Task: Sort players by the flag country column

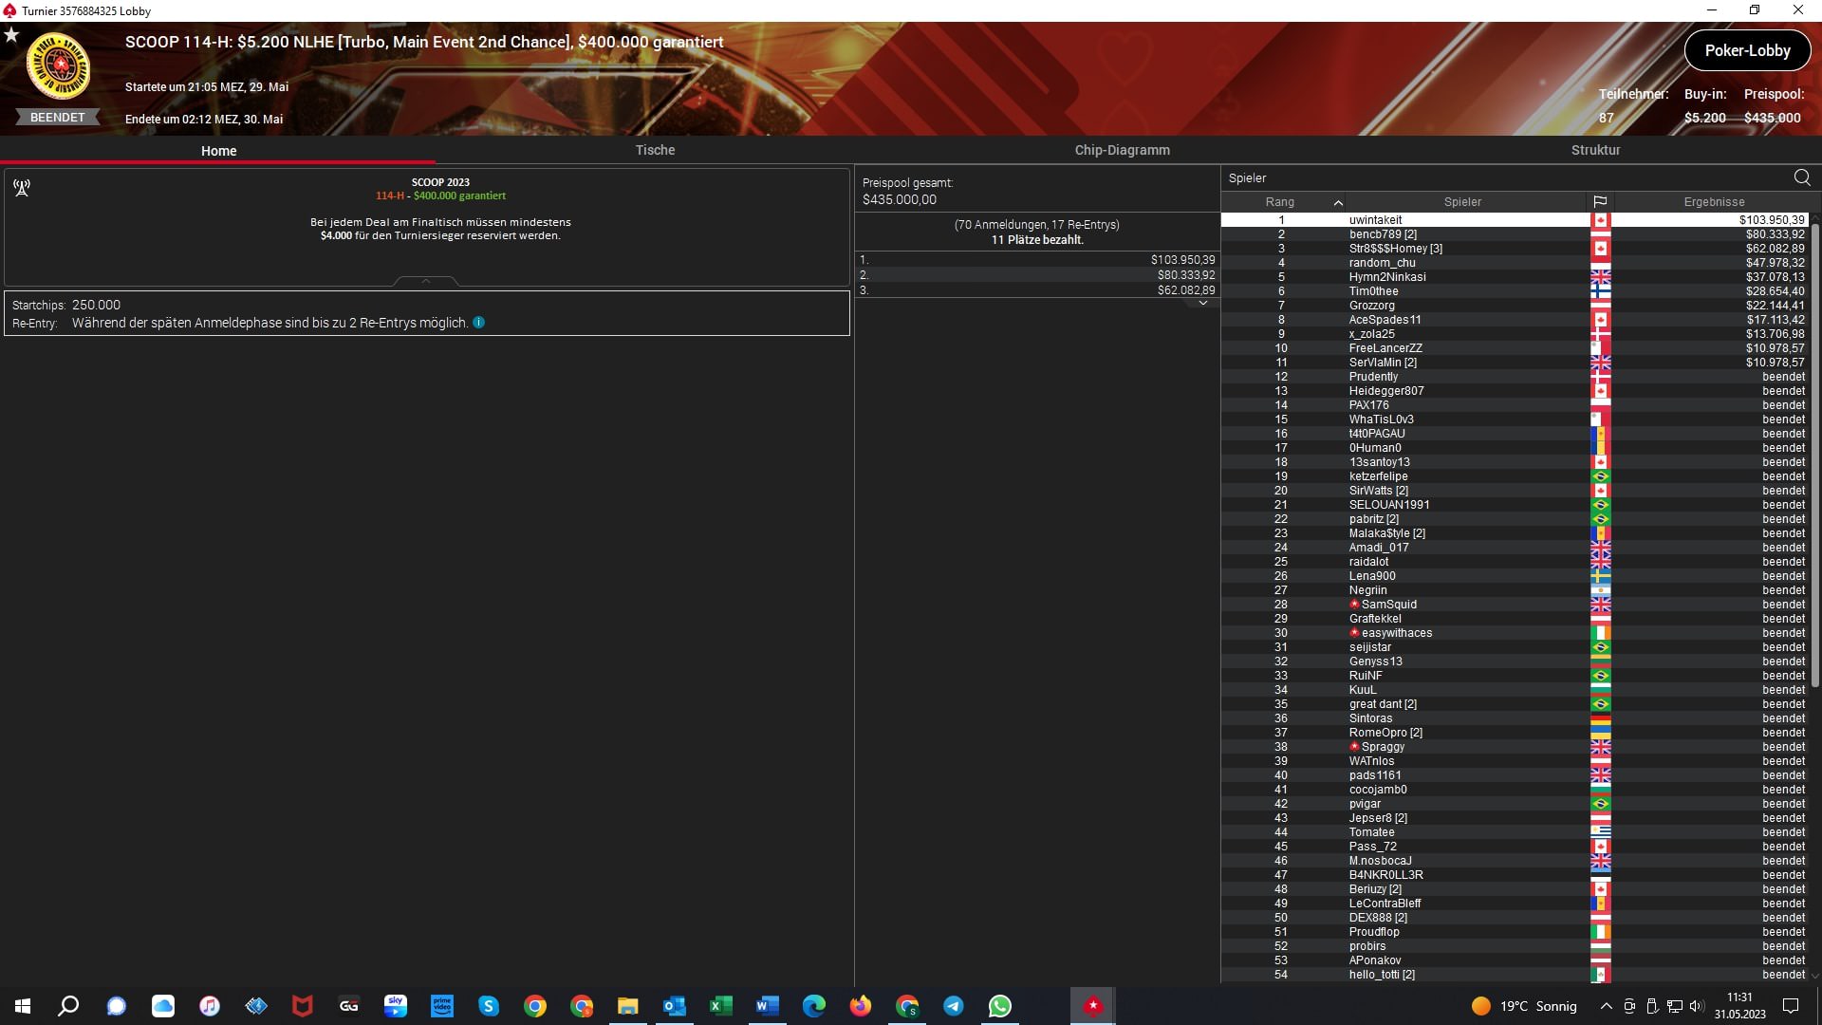Action: coord(1600,201)
